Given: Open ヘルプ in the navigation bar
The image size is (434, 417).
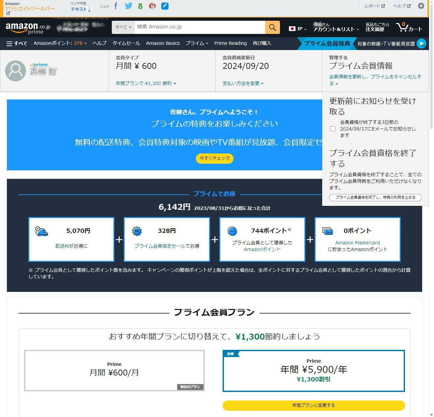Looking at the screenshot, I should (99, 43).
